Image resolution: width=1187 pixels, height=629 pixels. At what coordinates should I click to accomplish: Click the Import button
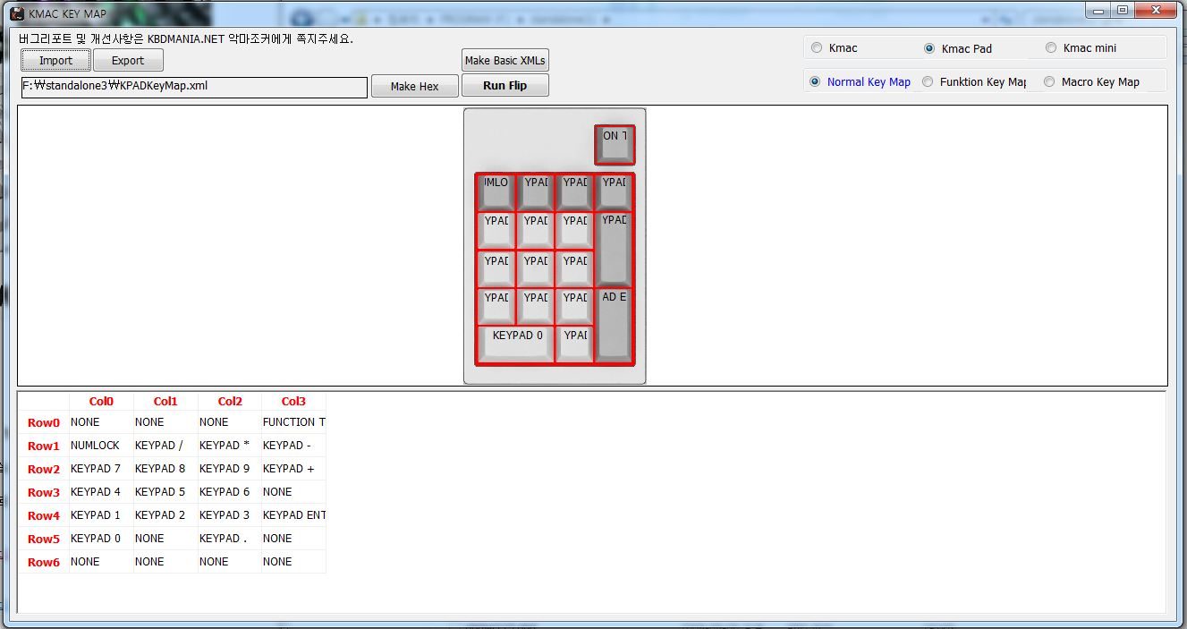pos(55,60)
